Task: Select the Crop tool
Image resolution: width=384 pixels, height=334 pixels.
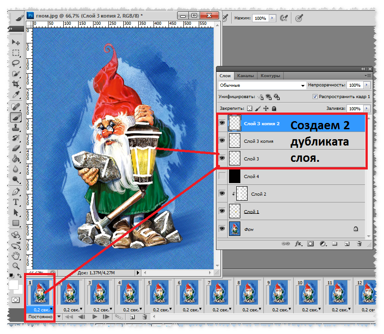Action: pos(16,84)
